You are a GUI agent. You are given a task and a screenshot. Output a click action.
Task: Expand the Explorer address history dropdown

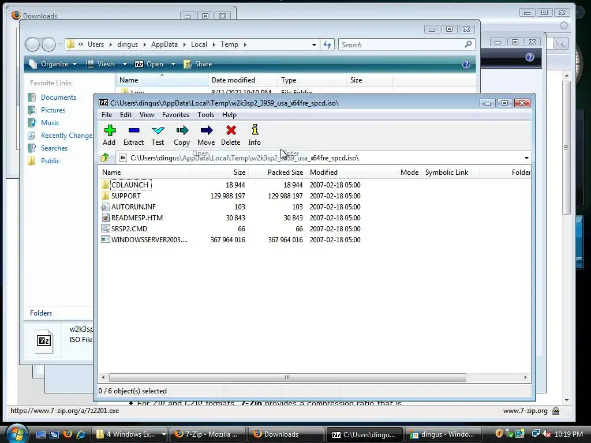click(x=314, y=44)
